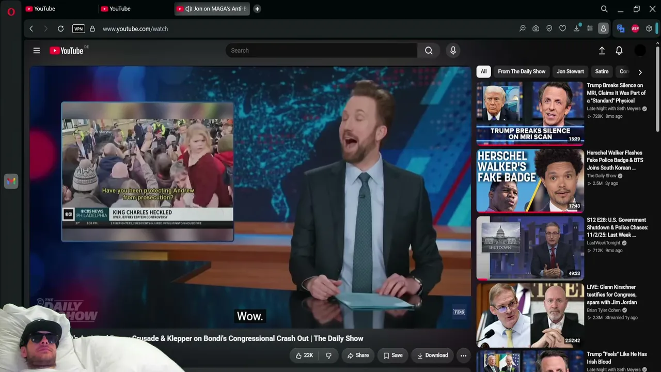The height and width of the screenshot is (372, 661).
Task: Open Opera easy setup sliders
Action: pyautogui.click(x=590, y=29)
